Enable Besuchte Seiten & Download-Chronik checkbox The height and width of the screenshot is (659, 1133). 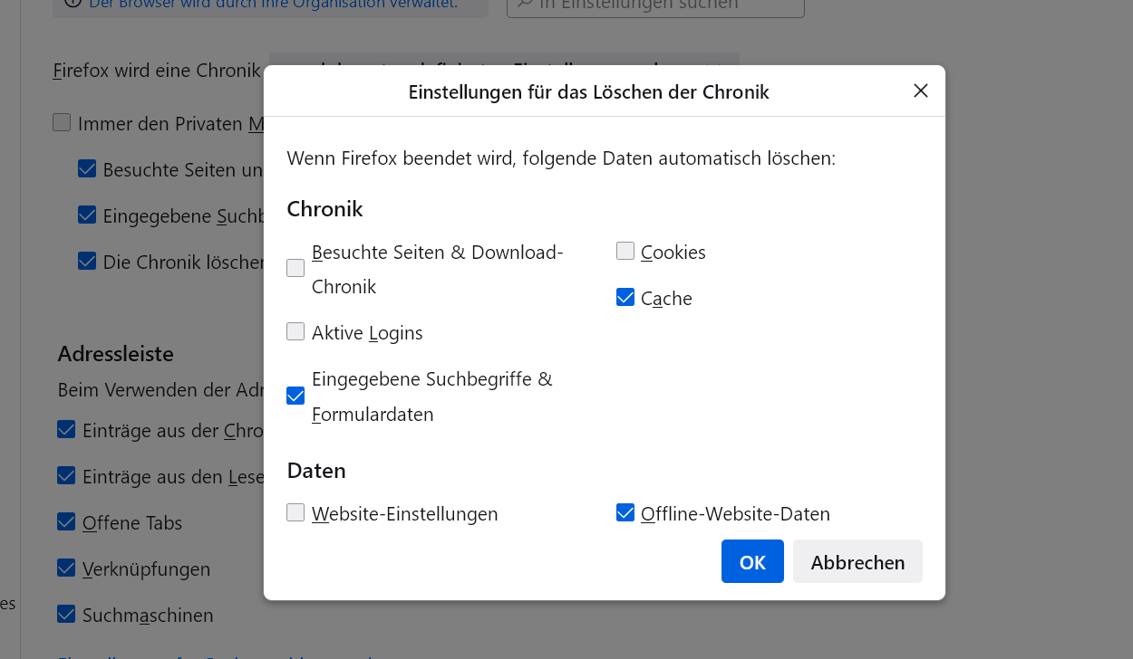click(295, 268)
